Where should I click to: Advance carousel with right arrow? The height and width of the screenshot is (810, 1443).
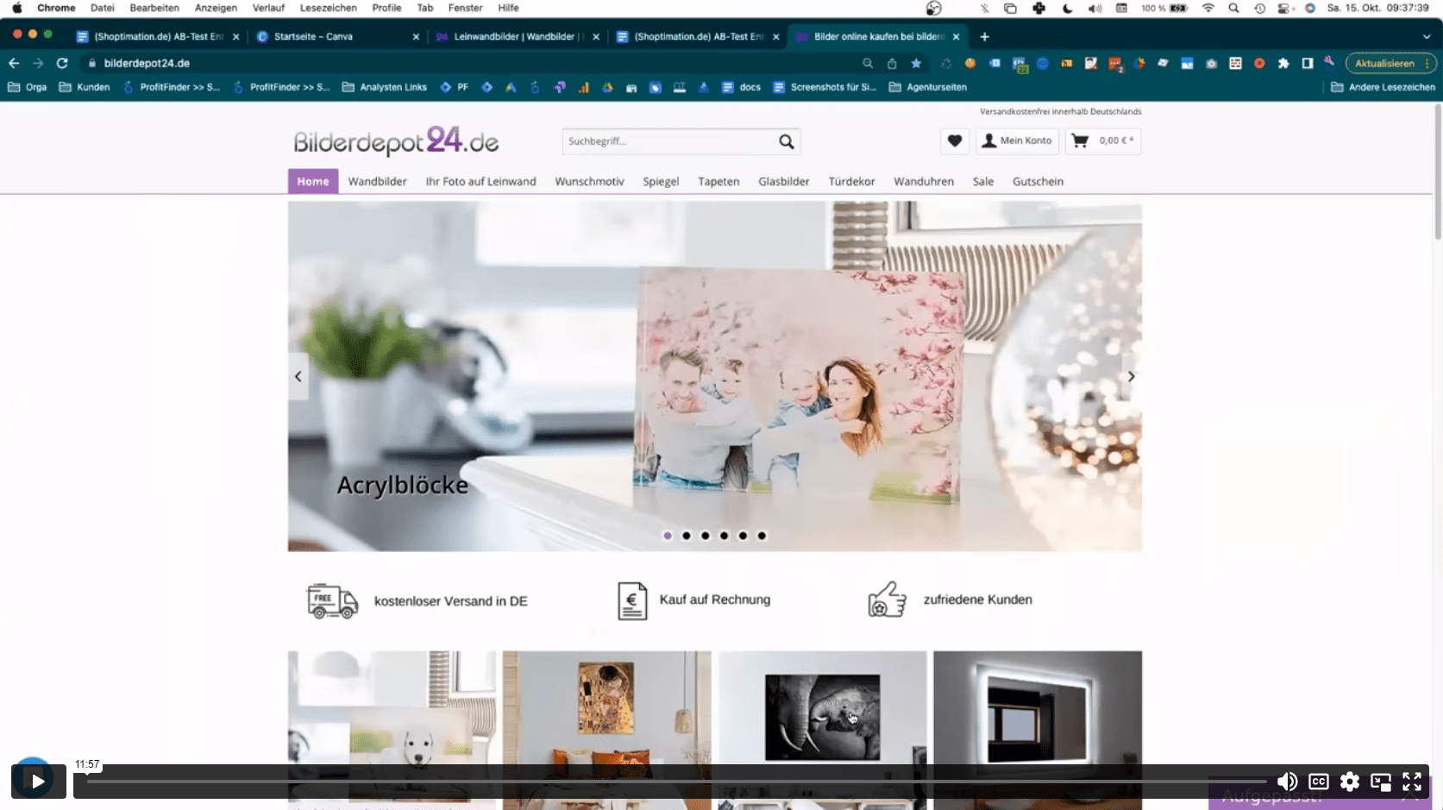pos(1131,376)
